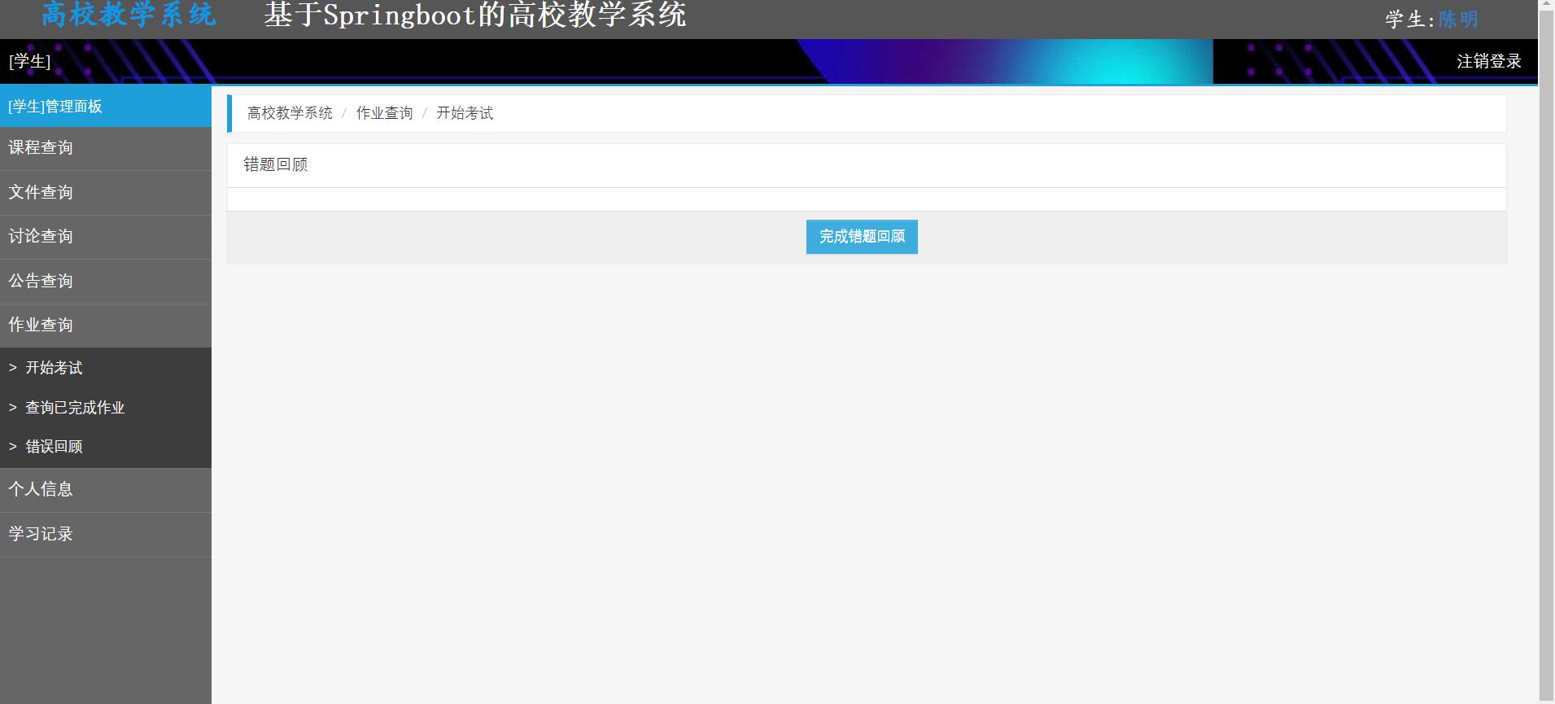
Task: Click the 作业查询 breadcrumb link
Action: click(384, 113)
